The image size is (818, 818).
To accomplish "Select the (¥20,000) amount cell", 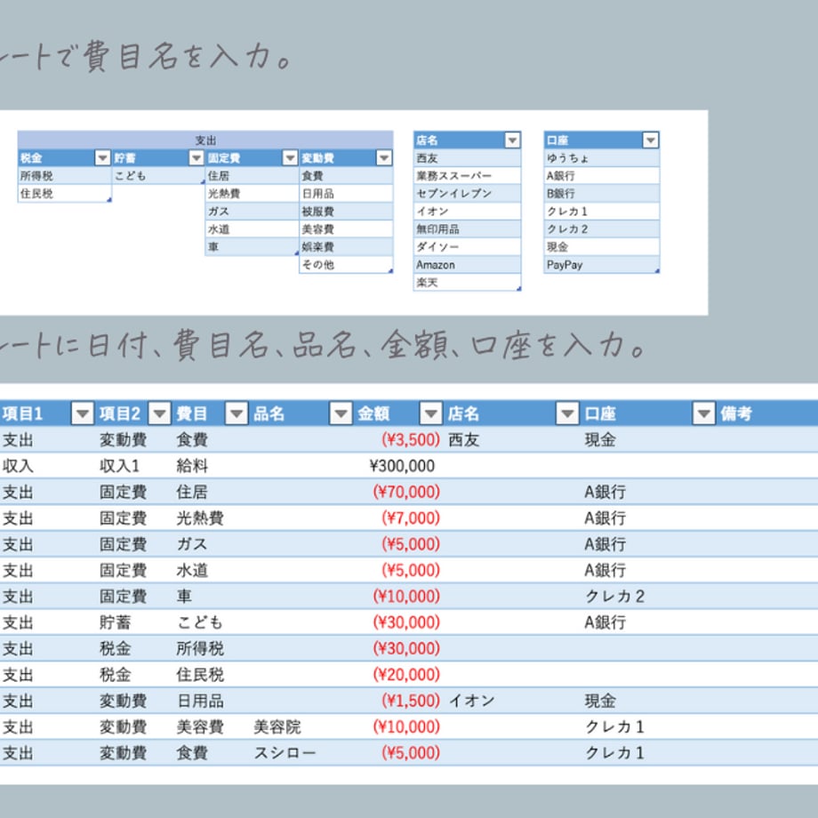I will [399, 675].
